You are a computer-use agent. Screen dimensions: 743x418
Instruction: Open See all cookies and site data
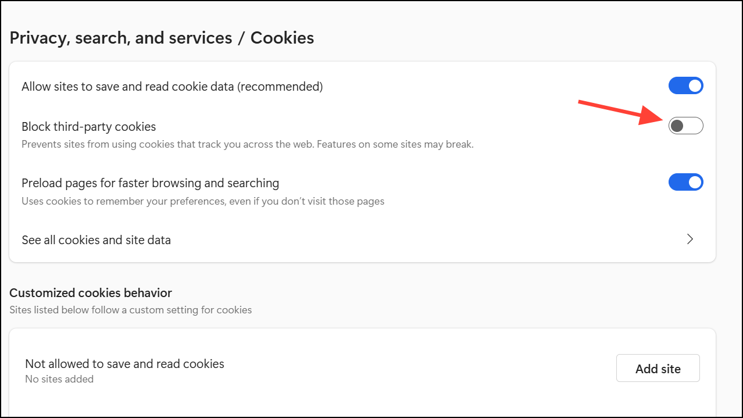pyautogui.click(x=97, y=240)
